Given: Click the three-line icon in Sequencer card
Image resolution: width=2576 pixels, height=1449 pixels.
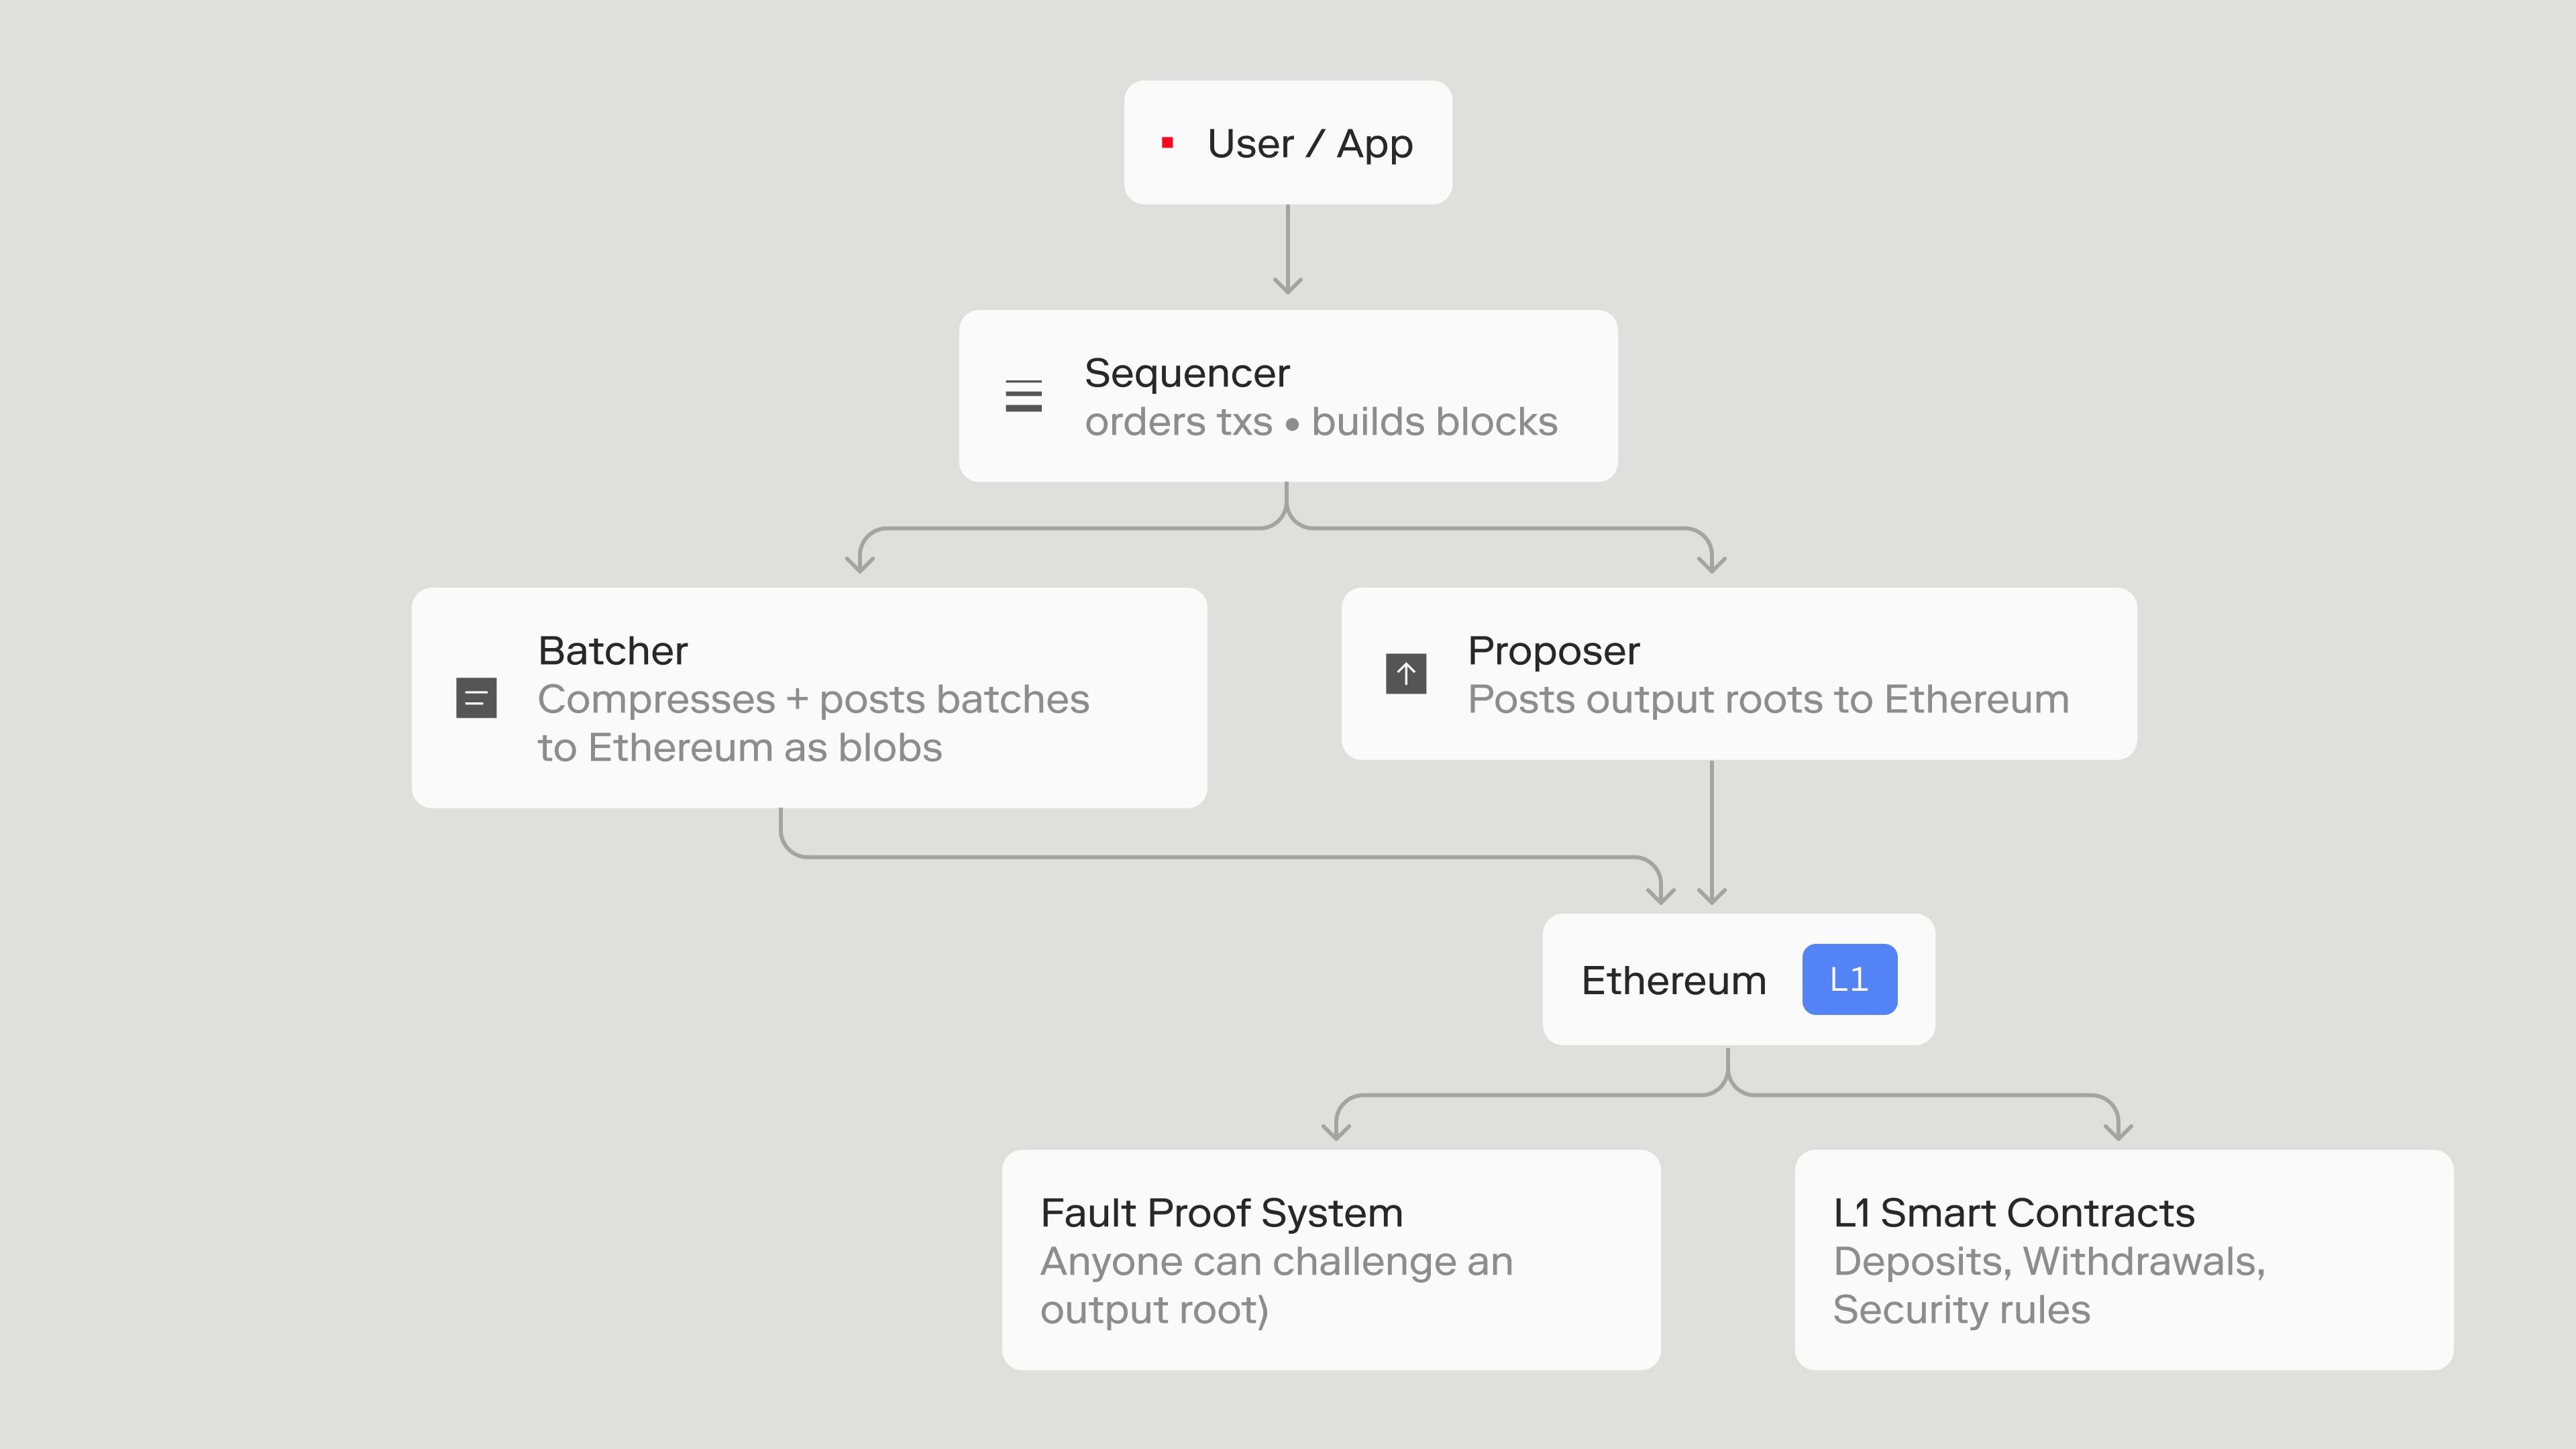Looking at the screenshot, I should pos(1023,396).
